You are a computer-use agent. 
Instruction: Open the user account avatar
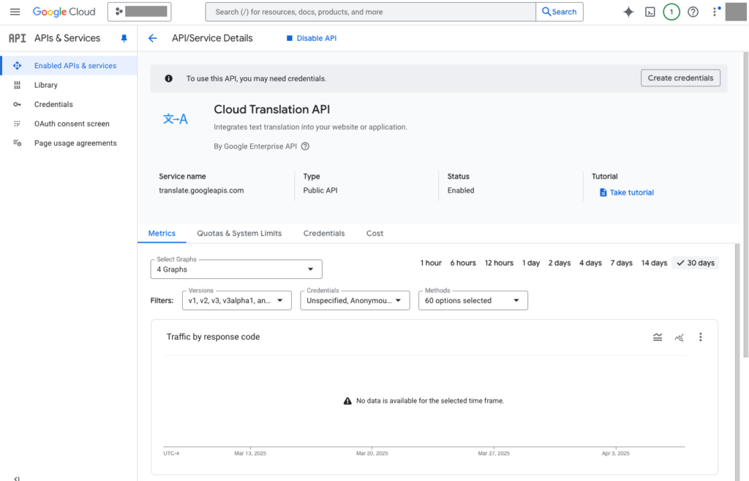point(736,12)
